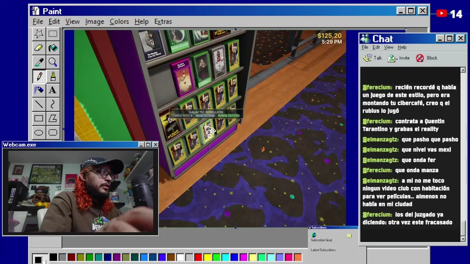Click the foreground/background color indicator box
The image size is (470, 264).
[40, 258]
